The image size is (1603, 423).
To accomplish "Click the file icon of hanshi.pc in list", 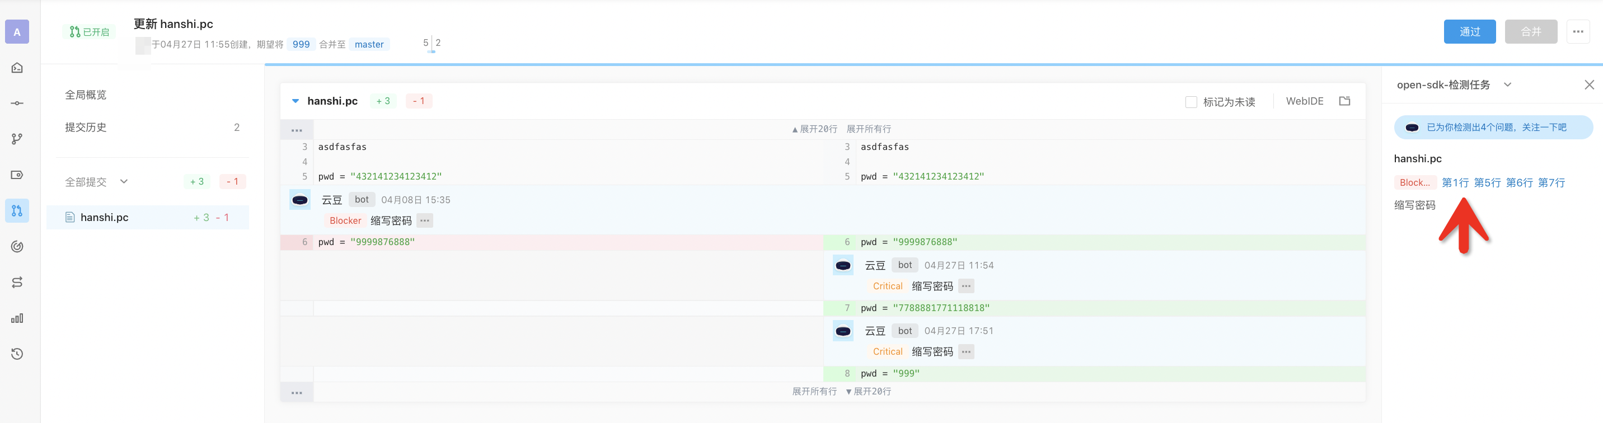I will point(70,217).
